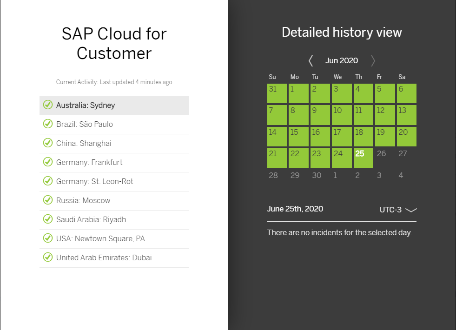View history for June 15
This screenshot has height=330, width=456.
click(x=299, y=137)
